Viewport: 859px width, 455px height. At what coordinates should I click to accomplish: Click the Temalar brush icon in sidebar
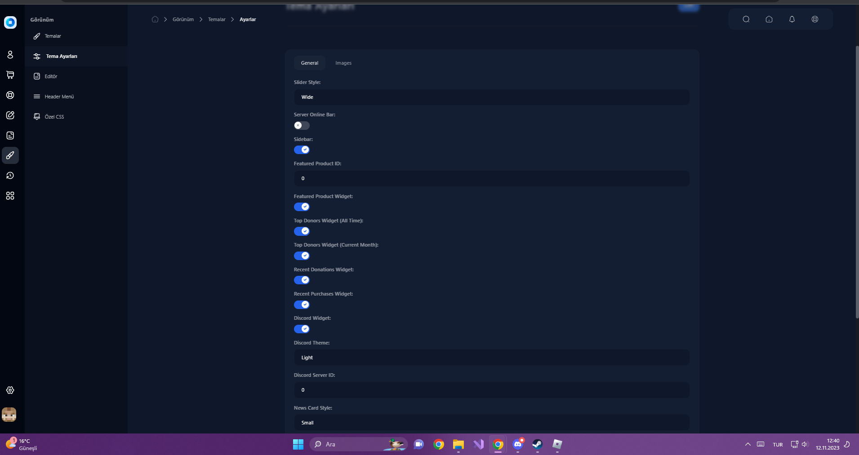click(x=37, y=36)
